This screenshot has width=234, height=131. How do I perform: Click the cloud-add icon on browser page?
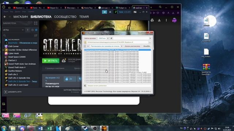pos(152,20)
